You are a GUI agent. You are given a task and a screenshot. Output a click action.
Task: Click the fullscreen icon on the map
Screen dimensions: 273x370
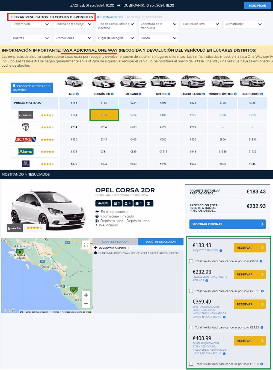click(86, 245)
